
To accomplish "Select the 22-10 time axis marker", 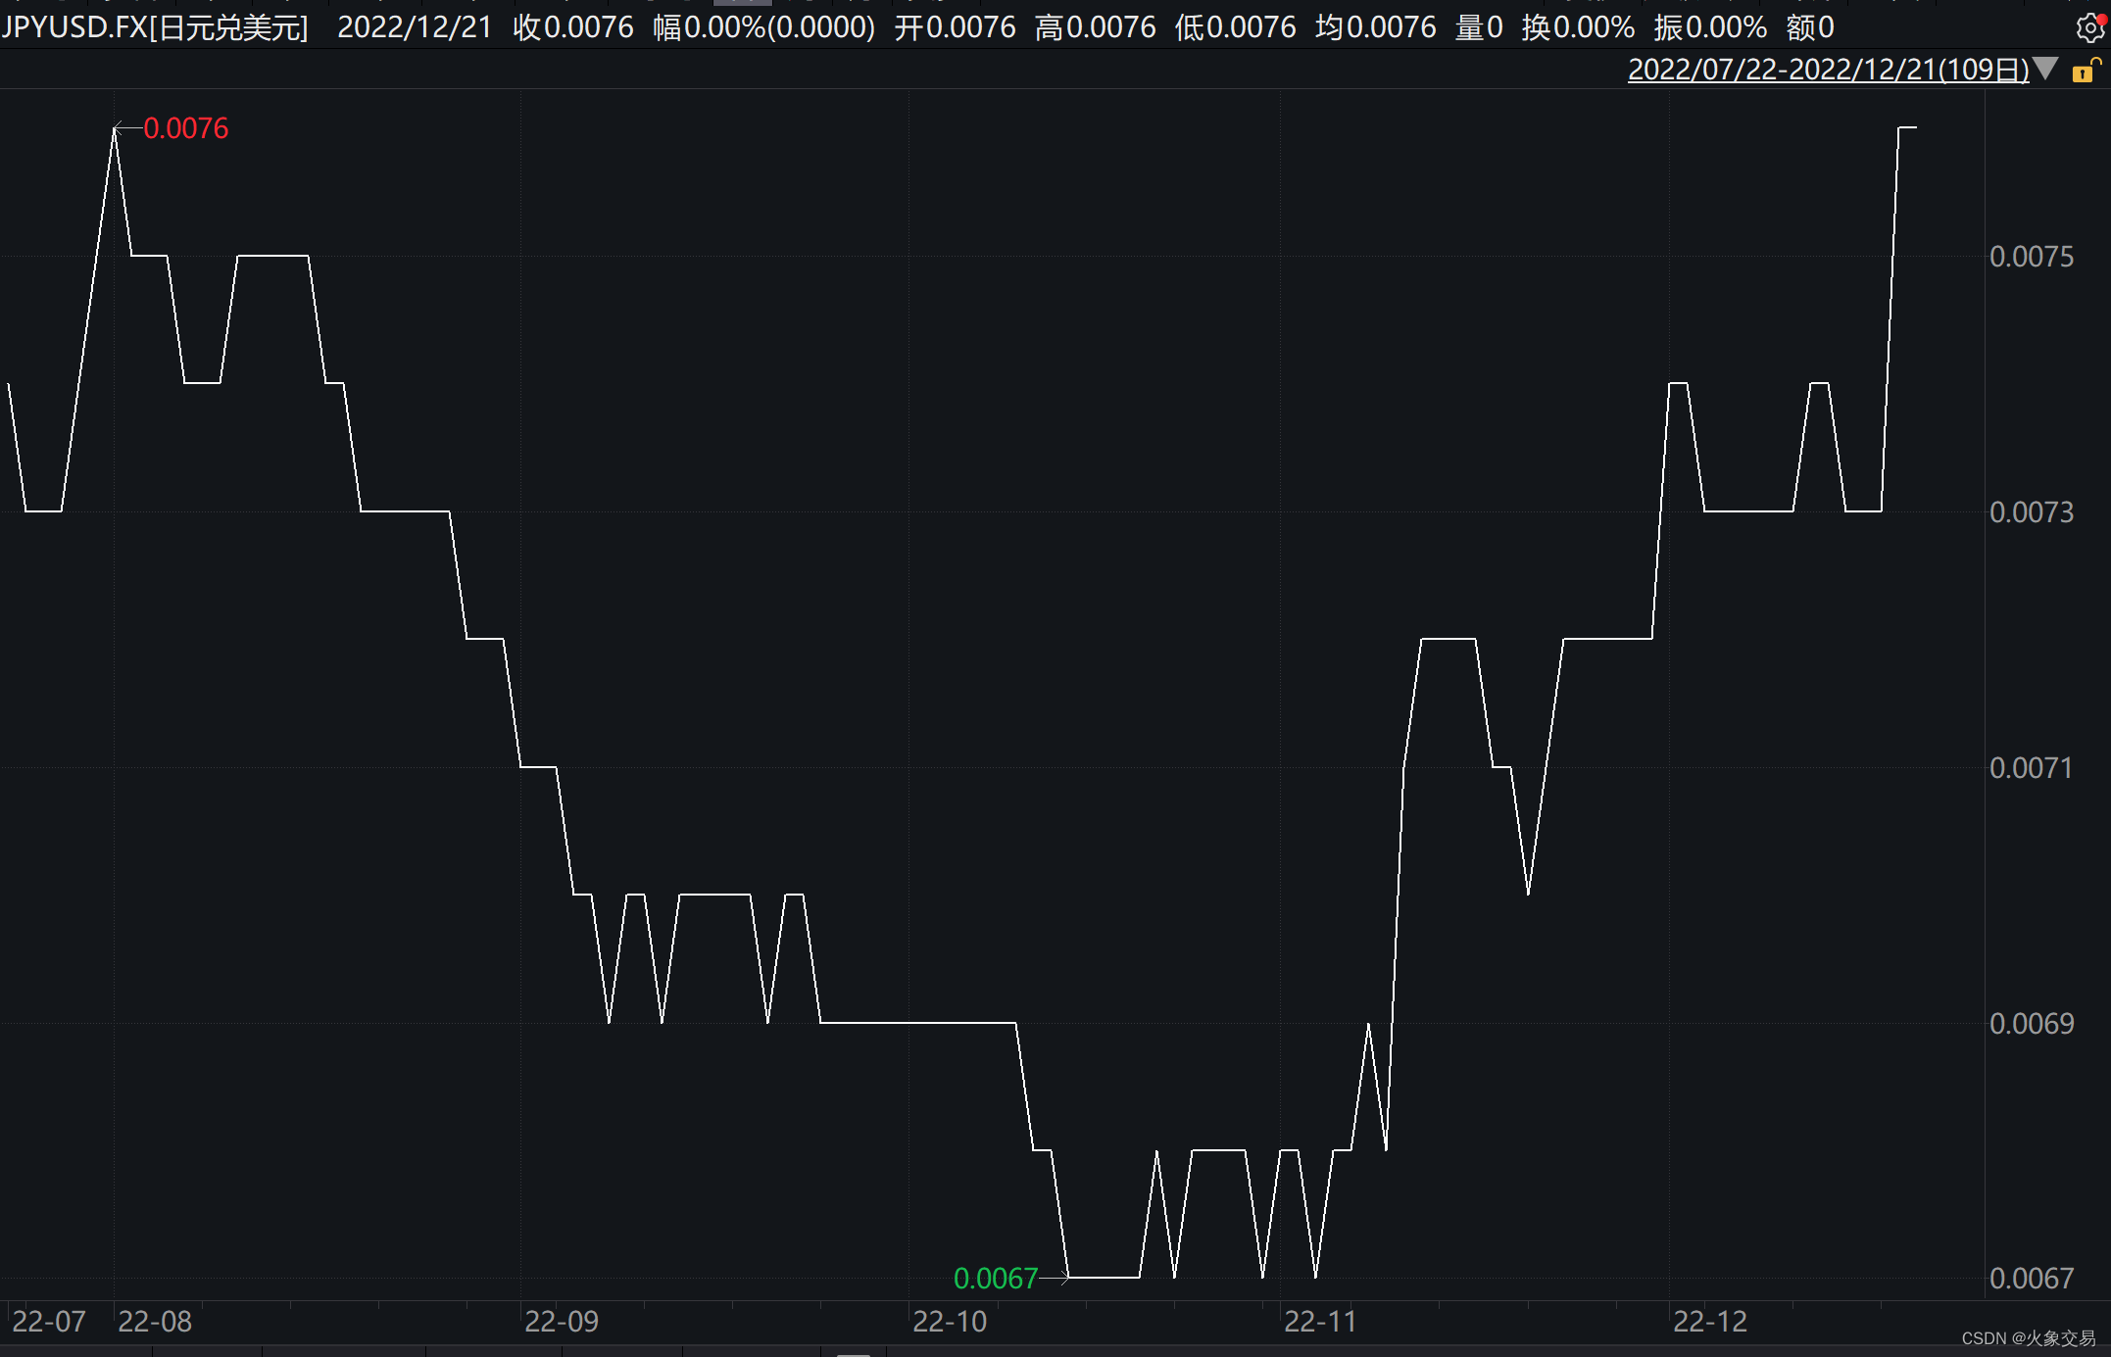I will [x=949, y=1322].
